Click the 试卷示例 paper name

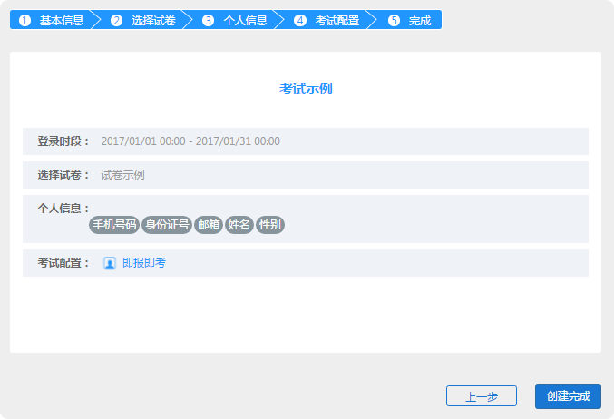[123, 175]
